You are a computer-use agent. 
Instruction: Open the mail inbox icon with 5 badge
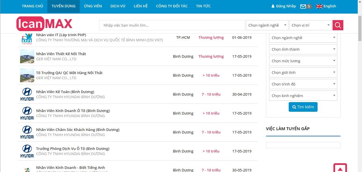click(x=306, y=6)
